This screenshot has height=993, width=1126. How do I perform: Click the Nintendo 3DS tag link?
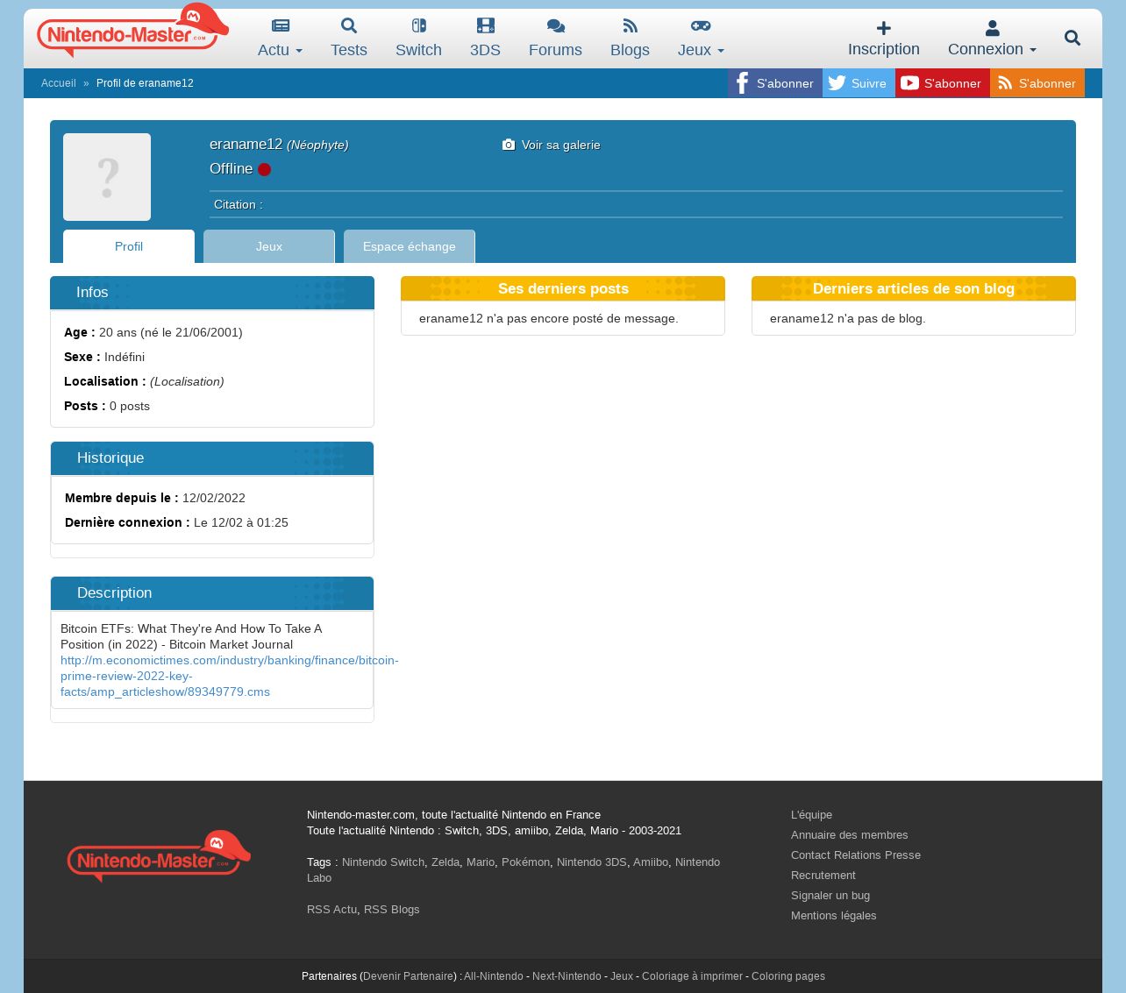pos(592,862)
